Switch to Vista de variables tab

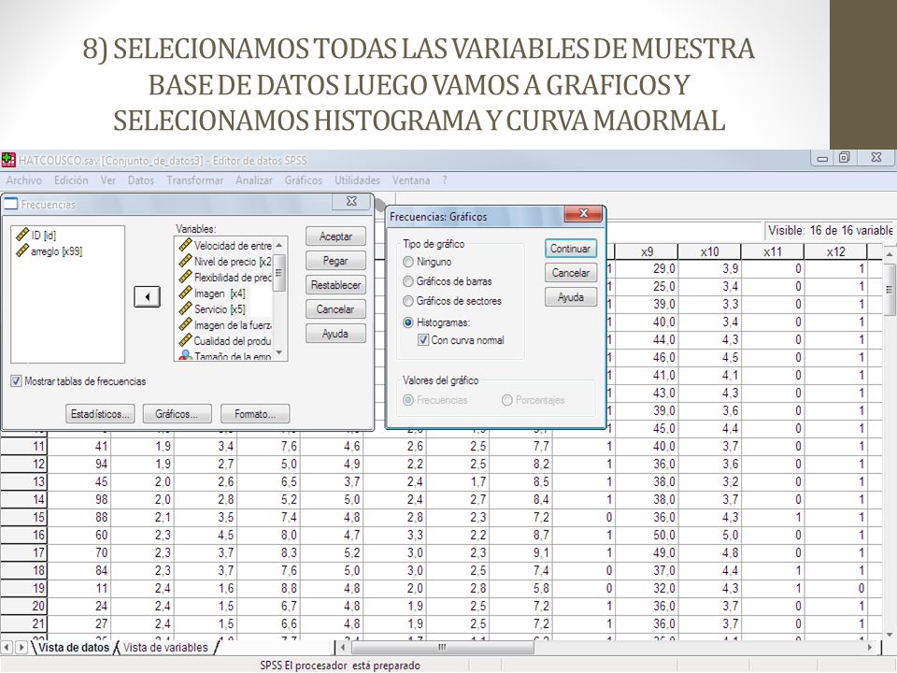pyautogui.click(x=165, y=647)
